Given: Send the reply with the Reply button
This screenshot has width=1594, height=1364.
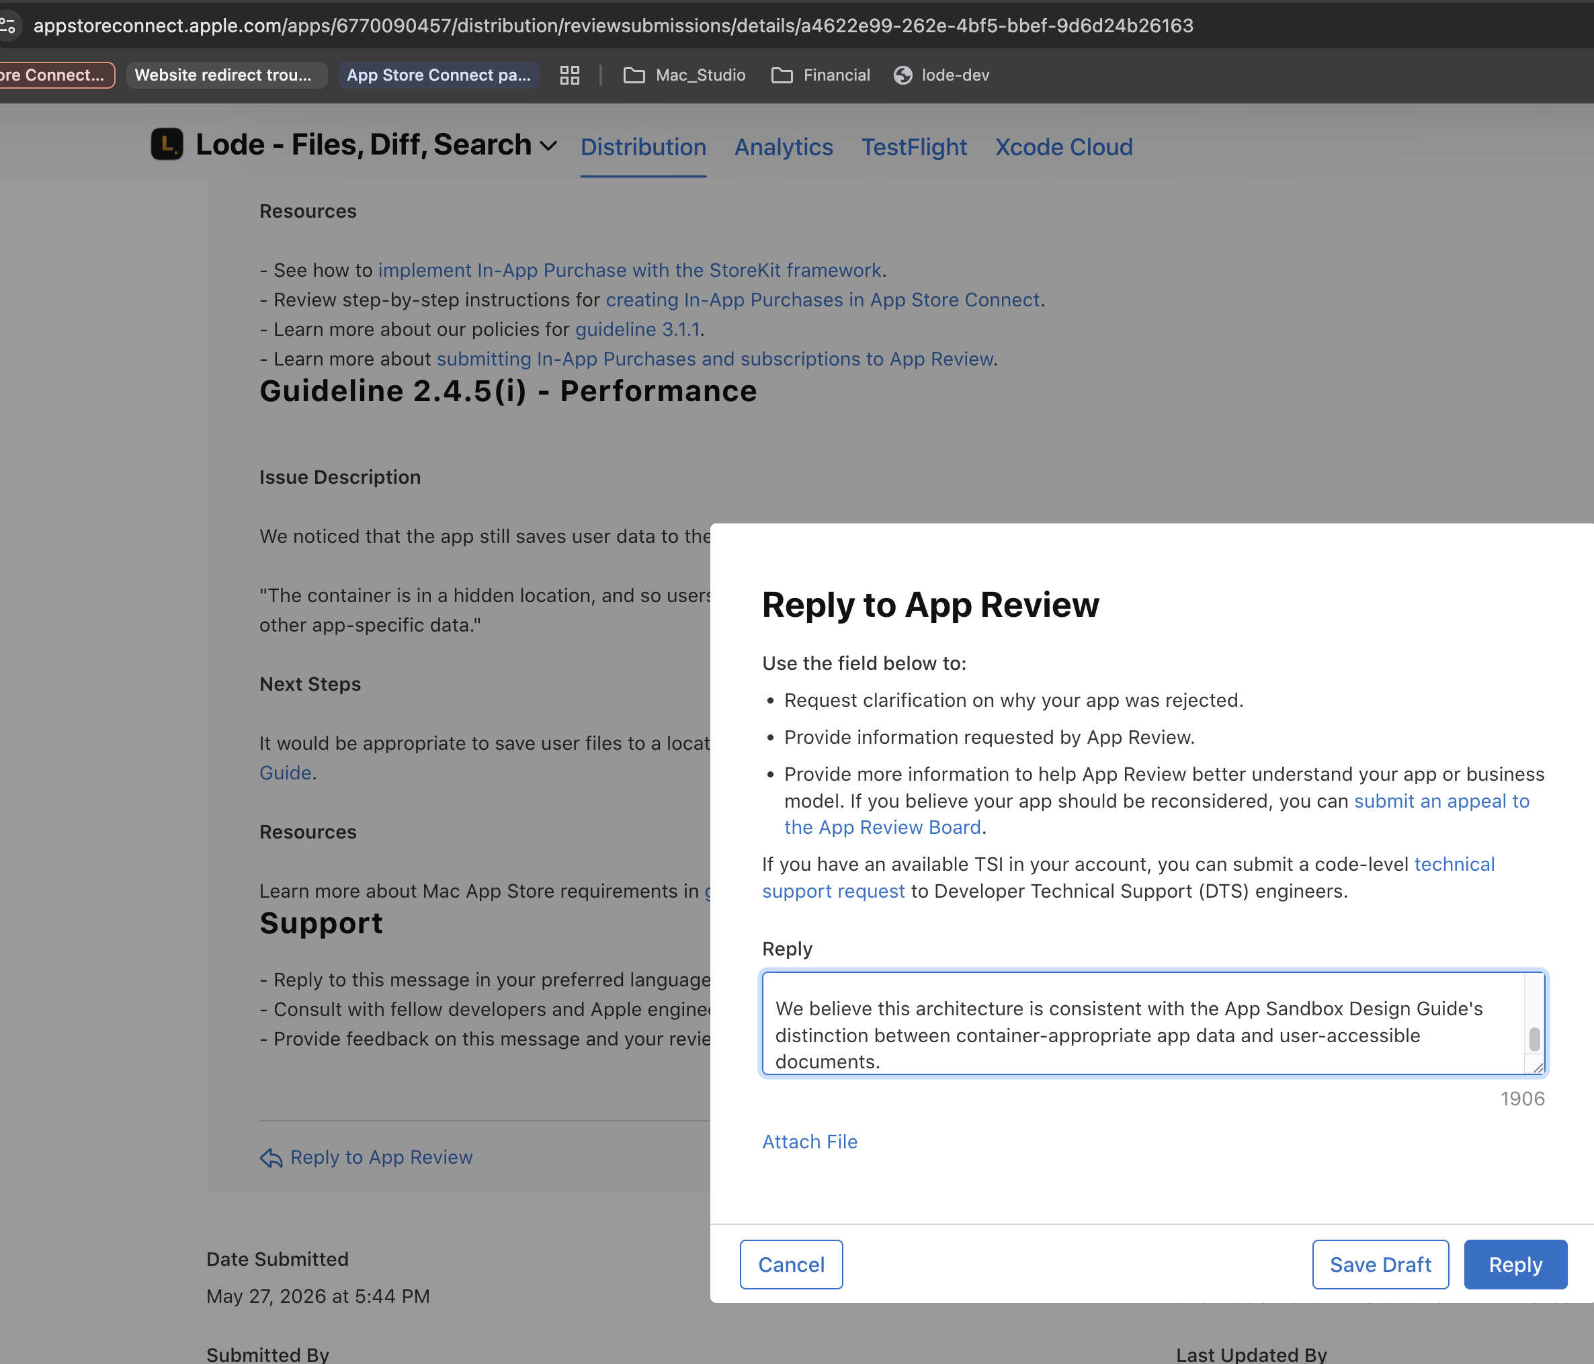Looking at the screenshot, I should (x=1515, y=1264).
